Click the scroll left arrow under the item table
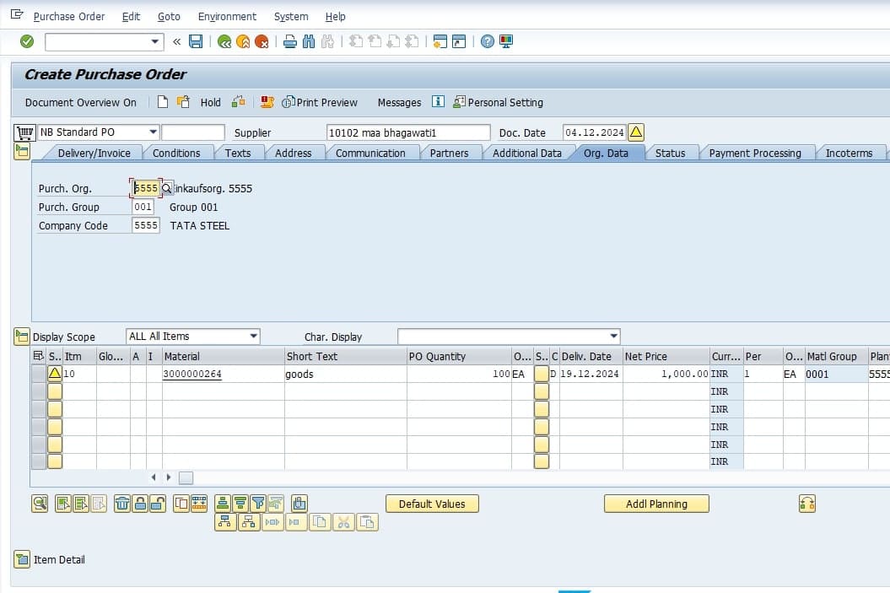This screenshot has height=593, width=890. 154,477
